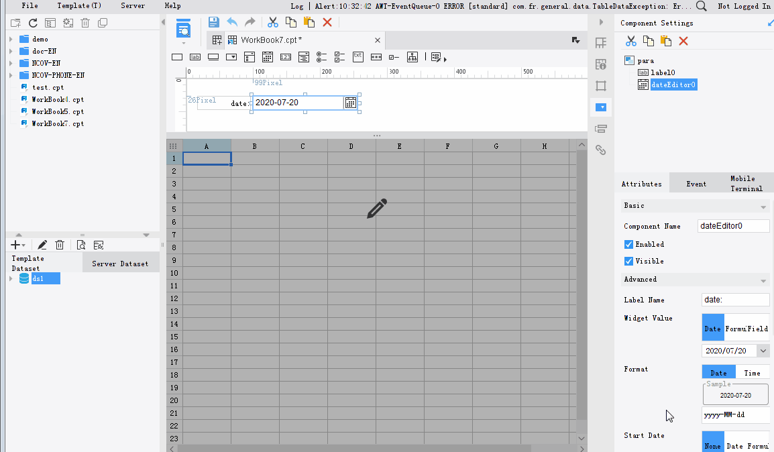The width and height of the screenshot is (774, 452).
Task: Click the New template grid-plus icon
Action: pos(217,40)
